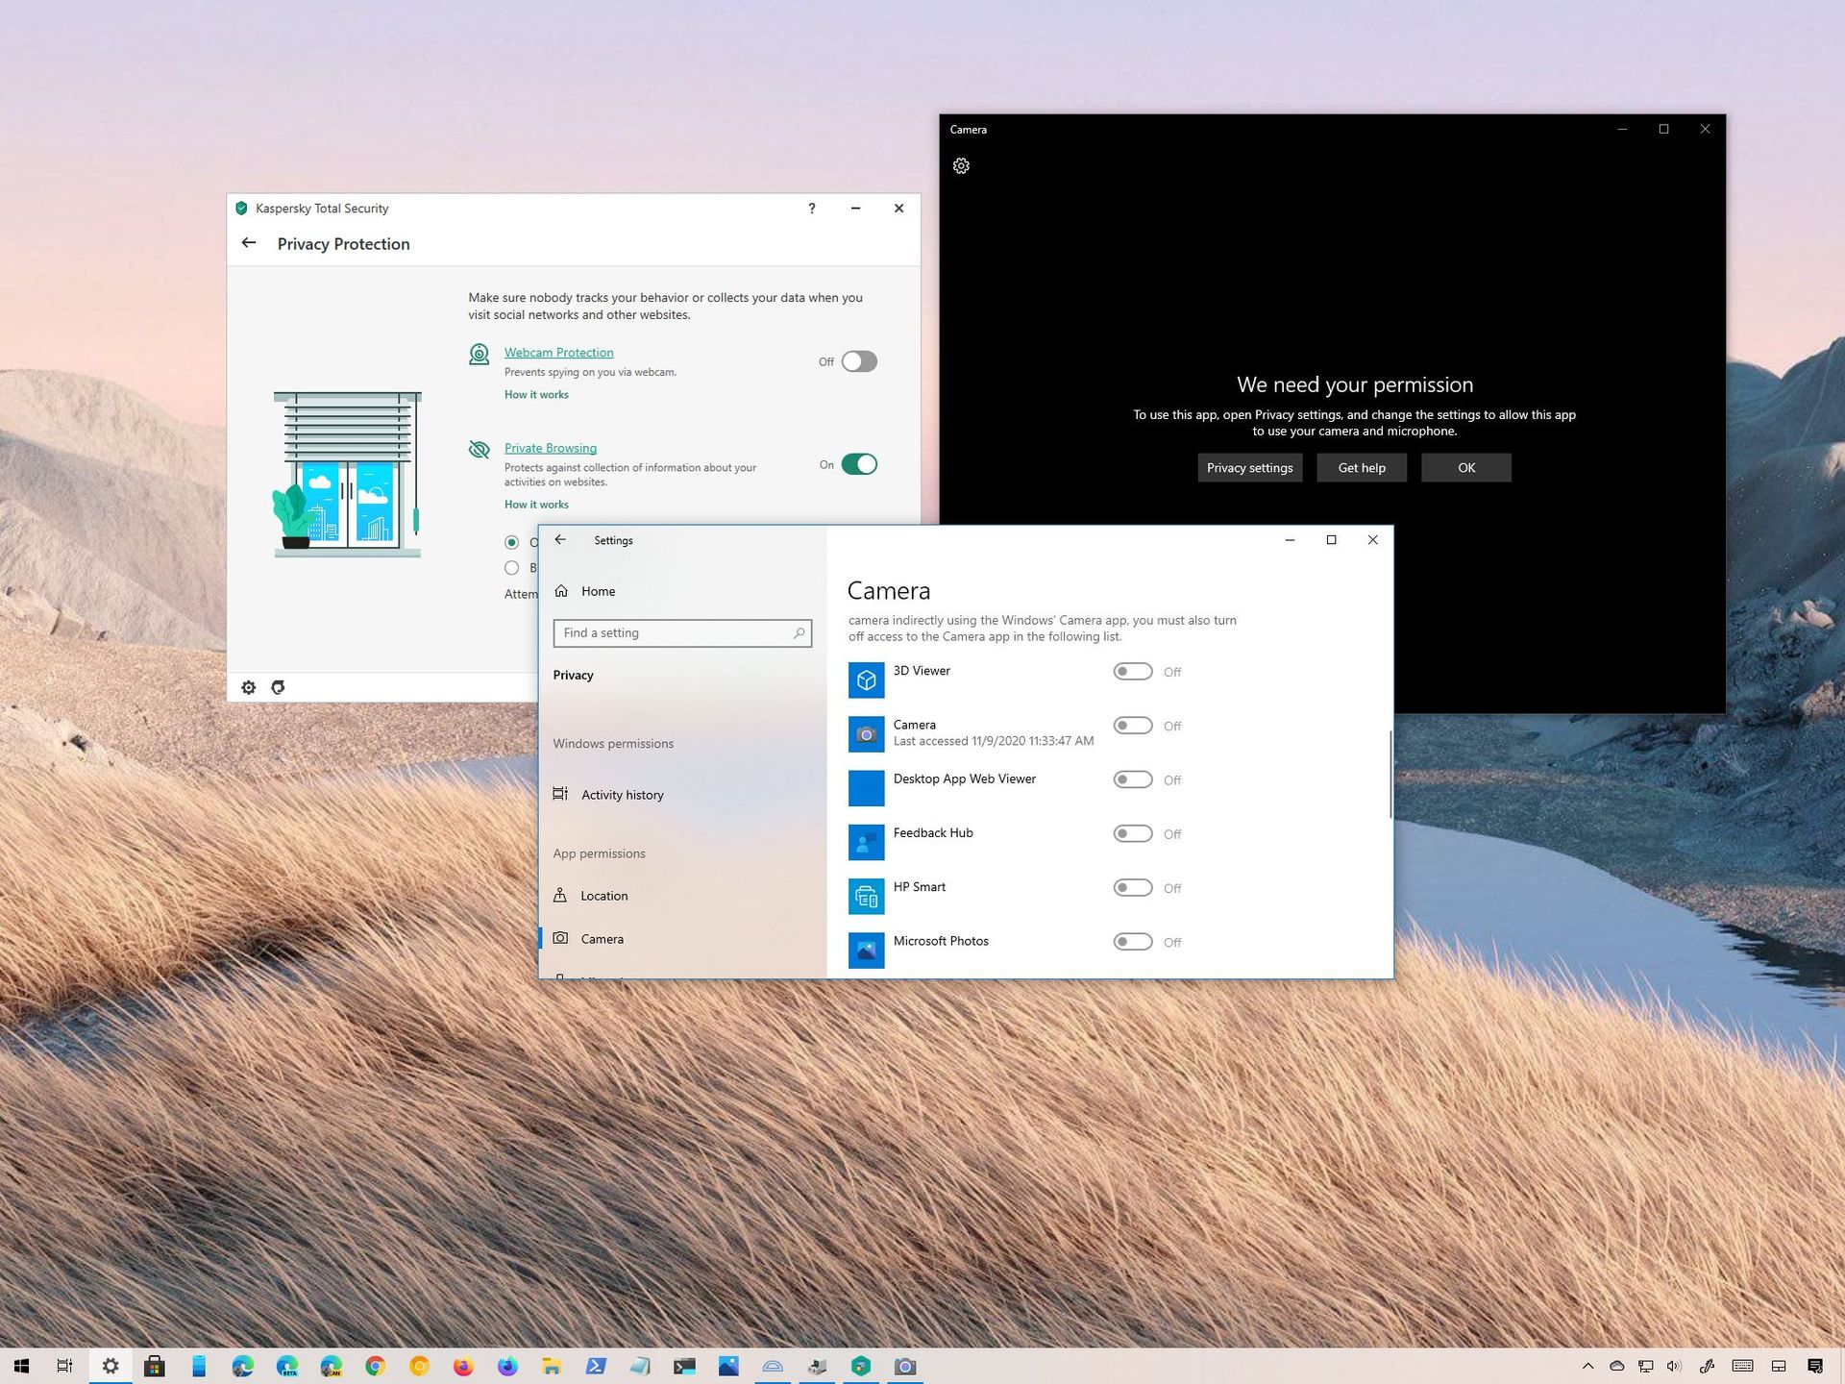Open the How it works link under Webcam Protection

tap(535, 394)
